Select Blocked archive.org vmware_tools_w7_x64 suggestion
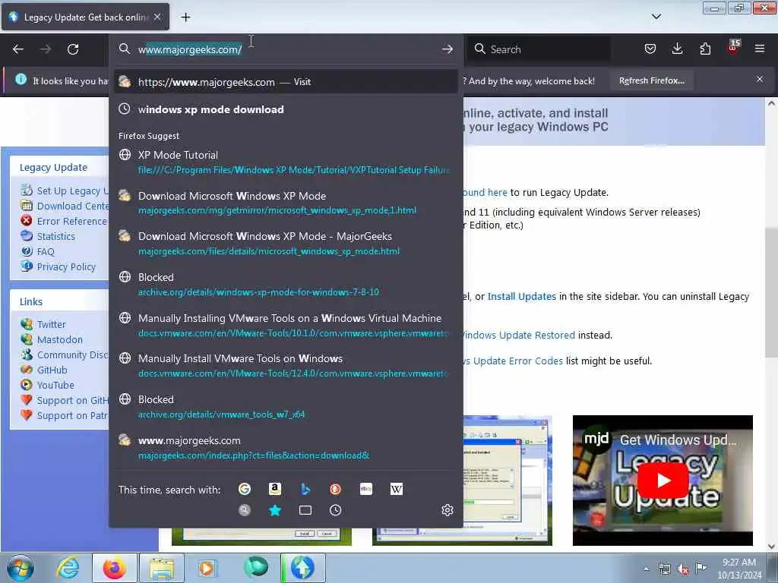 click(286, 407)
